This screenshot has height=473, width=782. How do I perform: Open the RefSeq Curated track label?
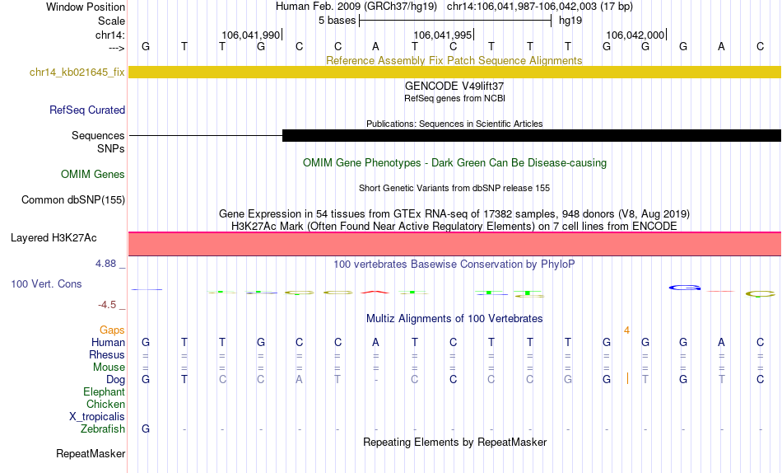pos(86,110)
